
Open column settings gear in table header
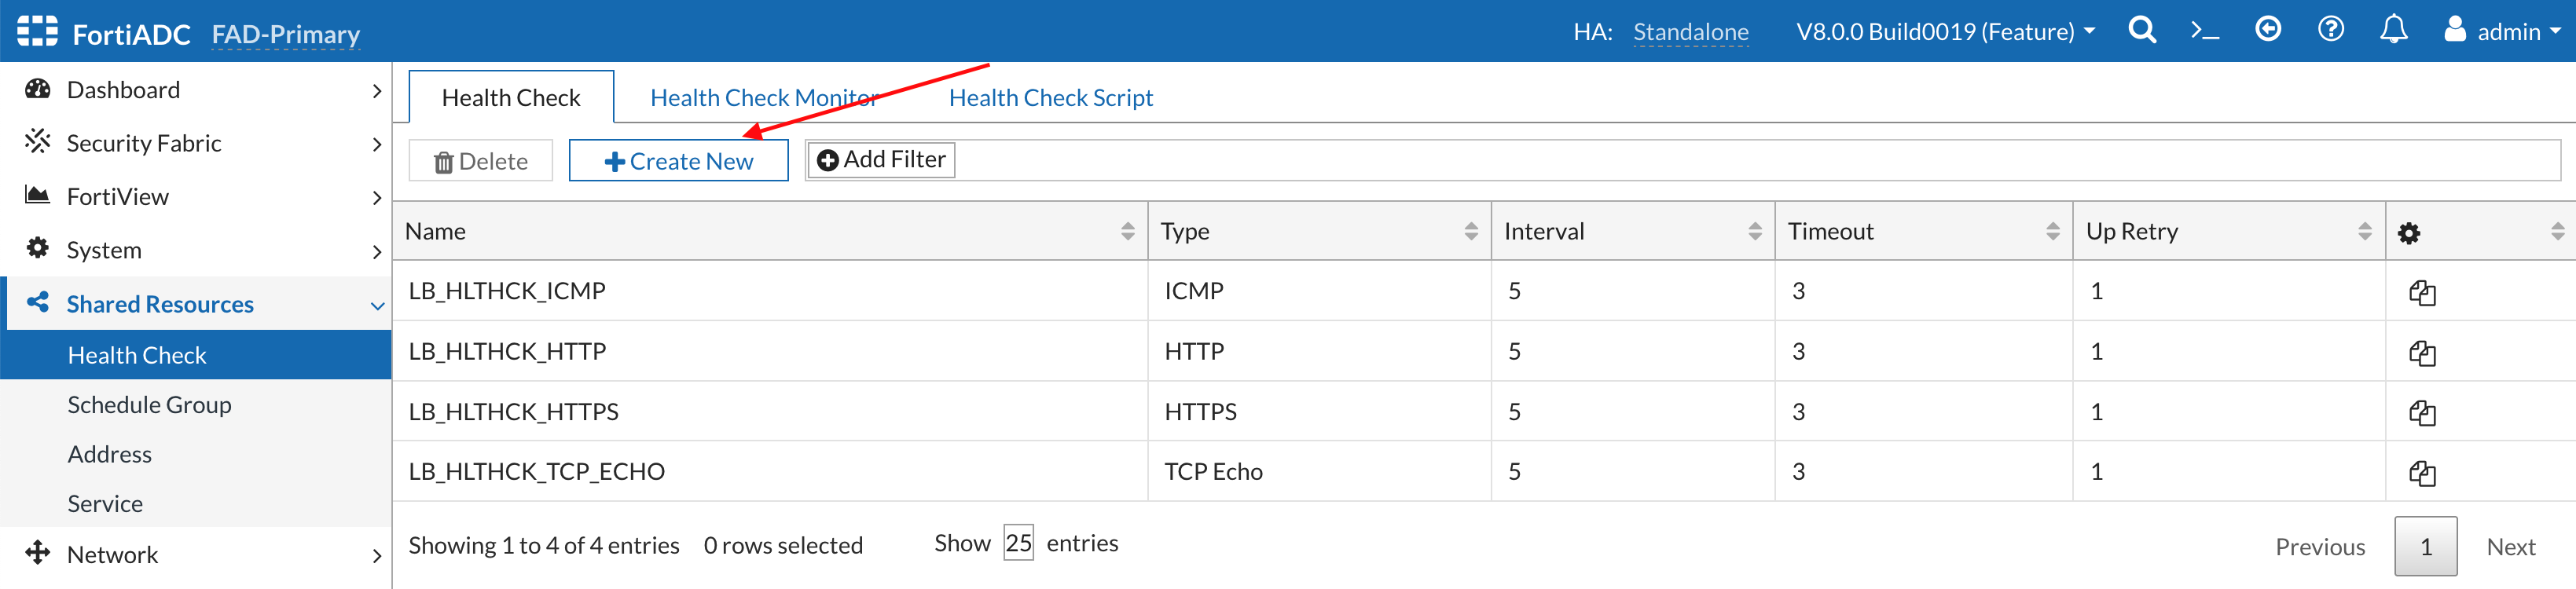tap(2409, 233)
